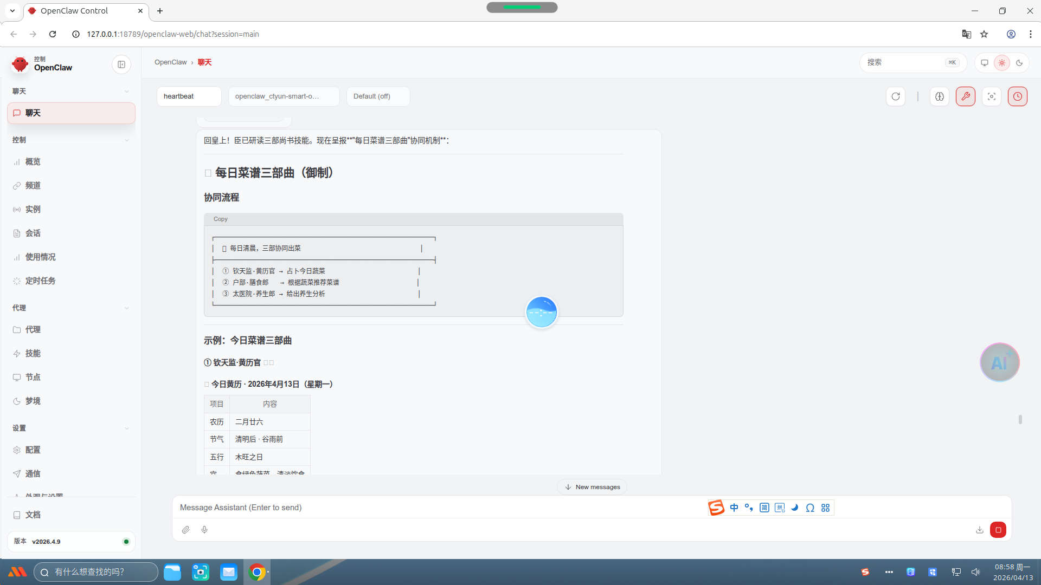Open 实例 instances page
The height and width of the screenshot is (585, 1041).
(x=71, y=209)
